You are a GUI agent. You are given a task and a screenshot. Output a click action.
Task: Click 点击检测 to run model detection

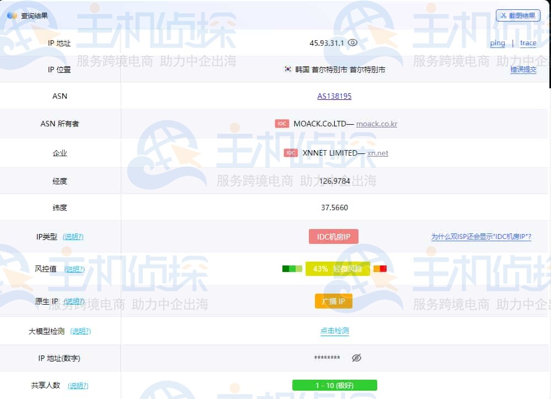pyautogui.click(x=334, y=331)
